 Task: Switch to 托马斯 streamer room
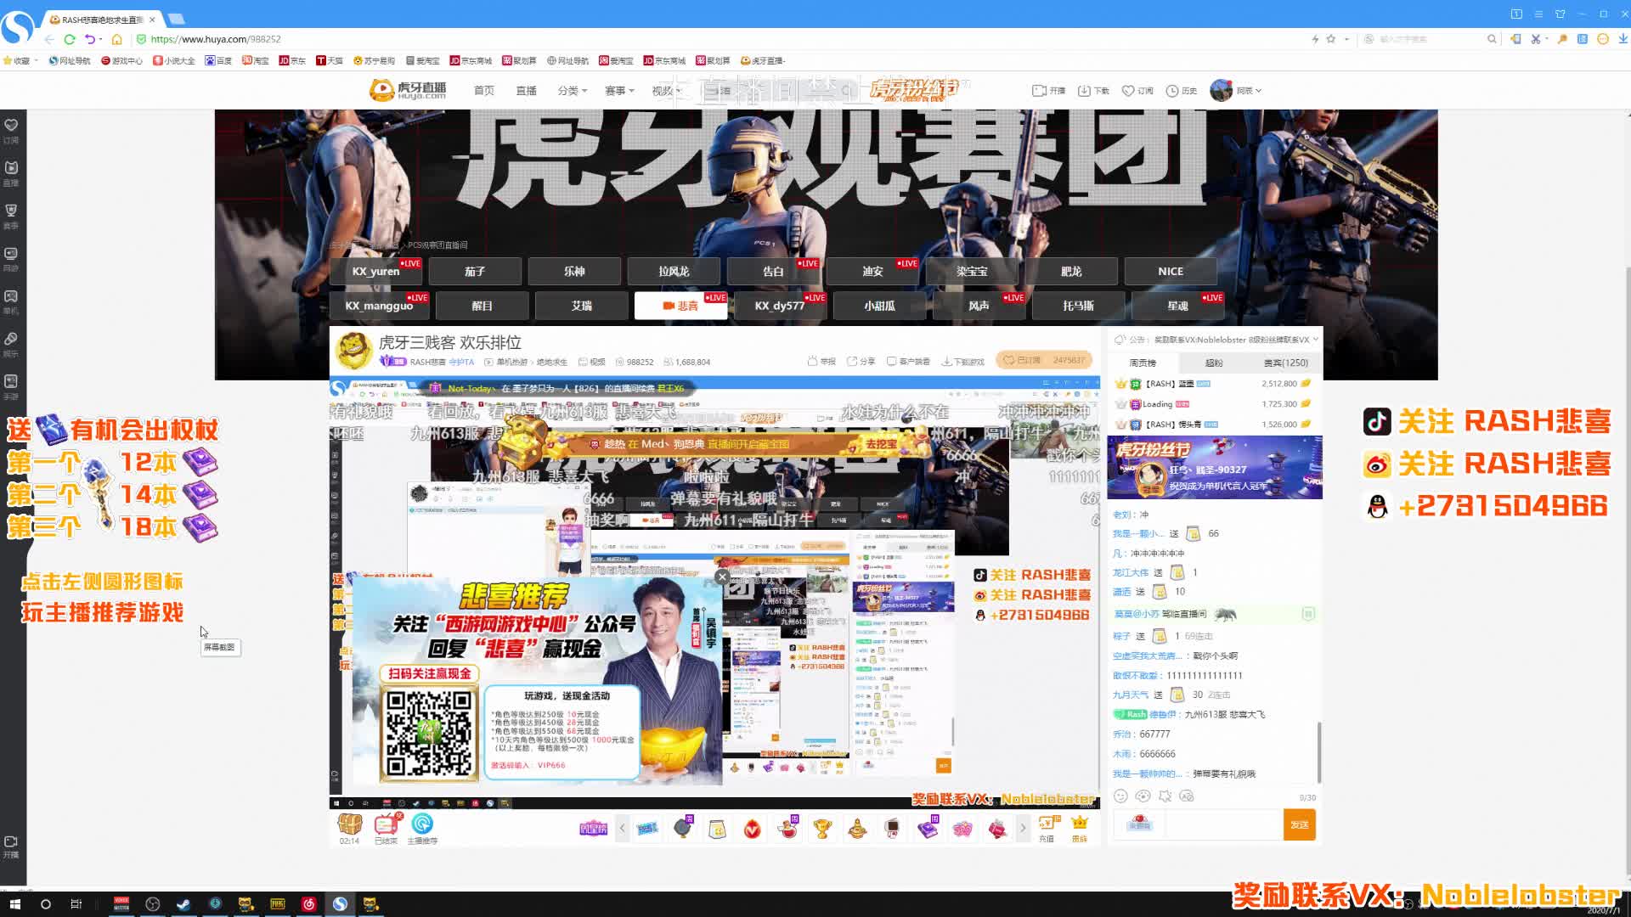pyautogui.click(x=1078, y=306)
